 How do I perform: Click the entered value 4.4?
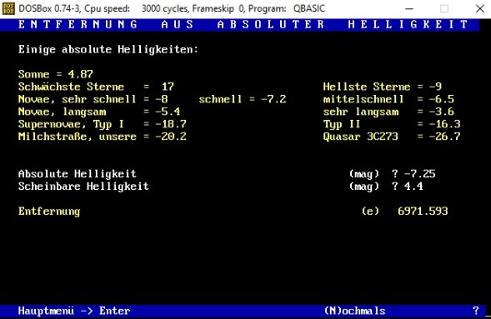pos(413,187)
